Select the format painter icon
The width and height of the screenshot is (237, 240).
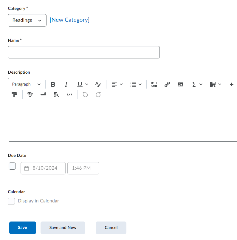click(14, 94)
